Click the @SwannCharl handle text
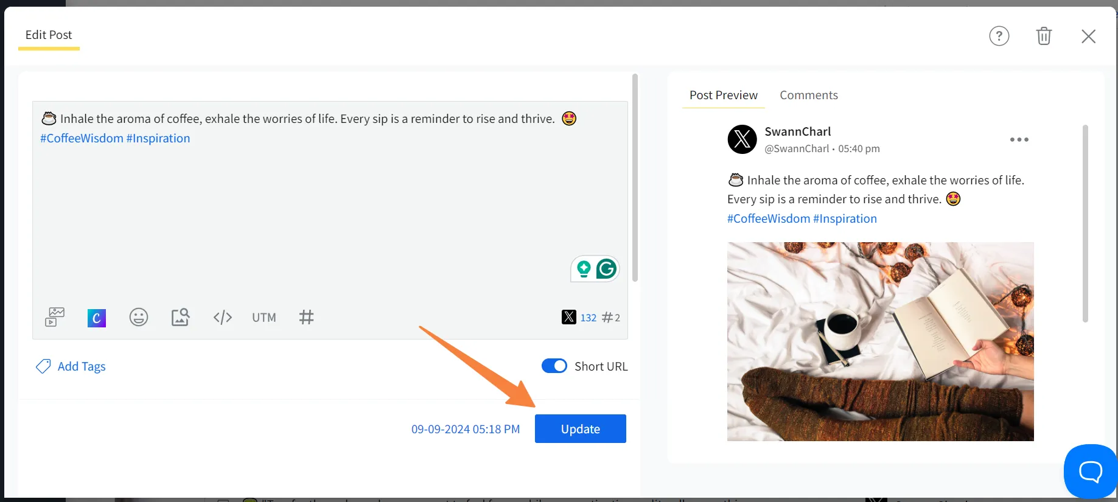The width and height of the screenshot is (1118, 502). click(797, 148)
